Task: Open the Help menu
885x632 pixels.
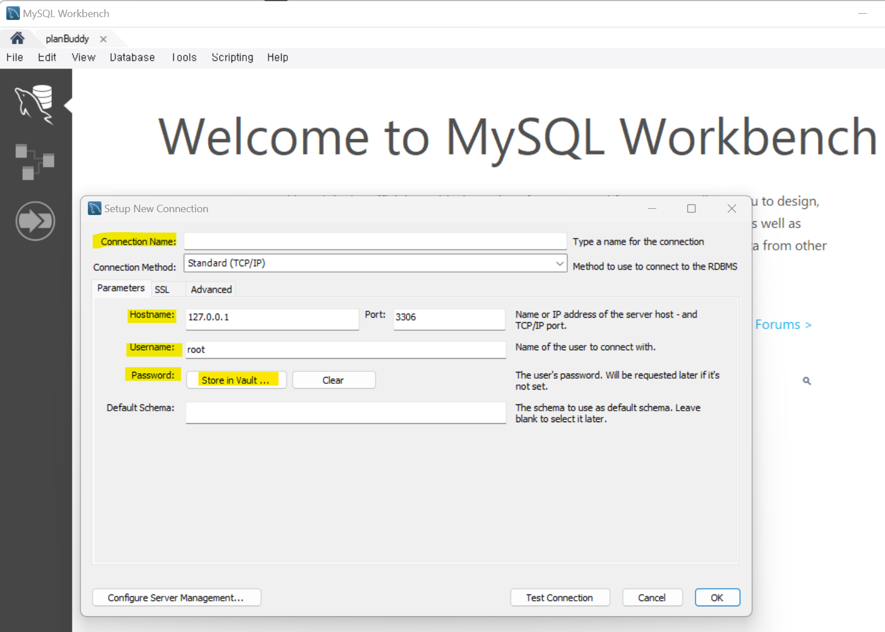Action: (x=278, y=57)
